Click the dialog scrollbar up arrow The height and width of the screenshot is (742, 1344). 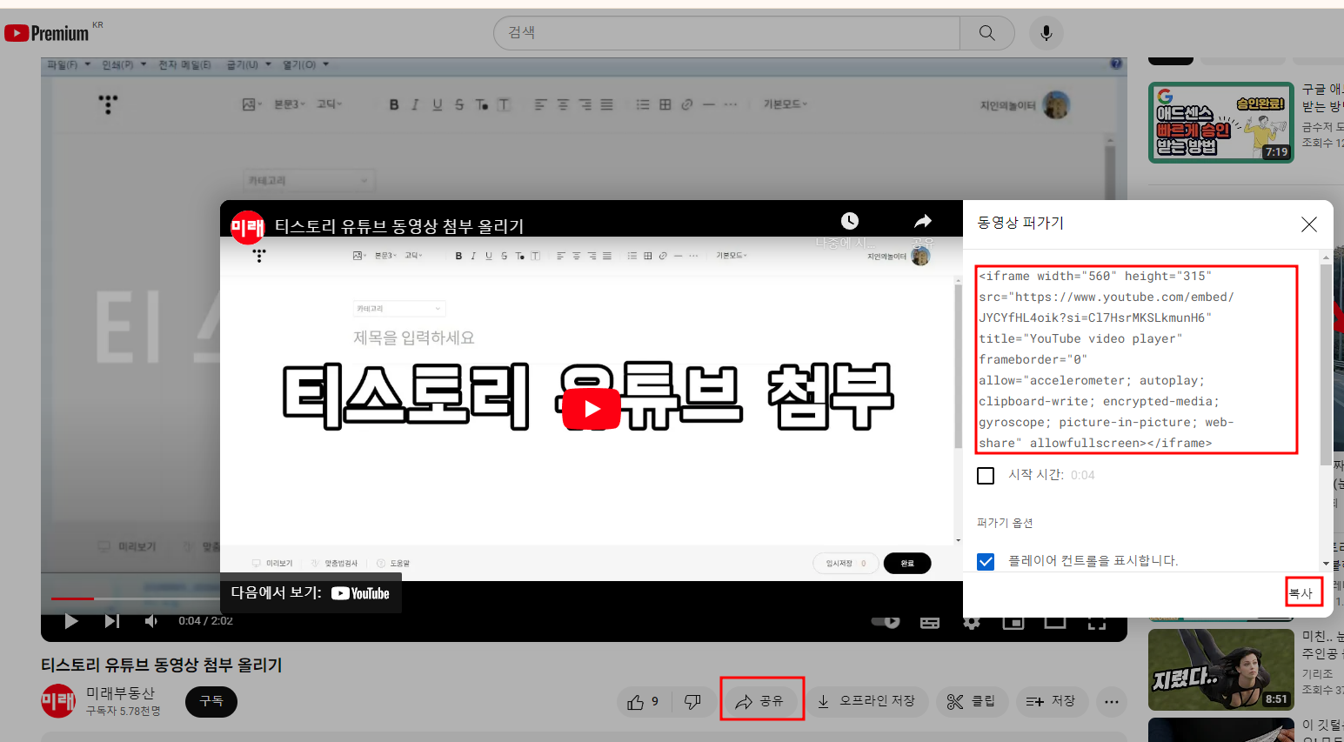click(1326, 257)
